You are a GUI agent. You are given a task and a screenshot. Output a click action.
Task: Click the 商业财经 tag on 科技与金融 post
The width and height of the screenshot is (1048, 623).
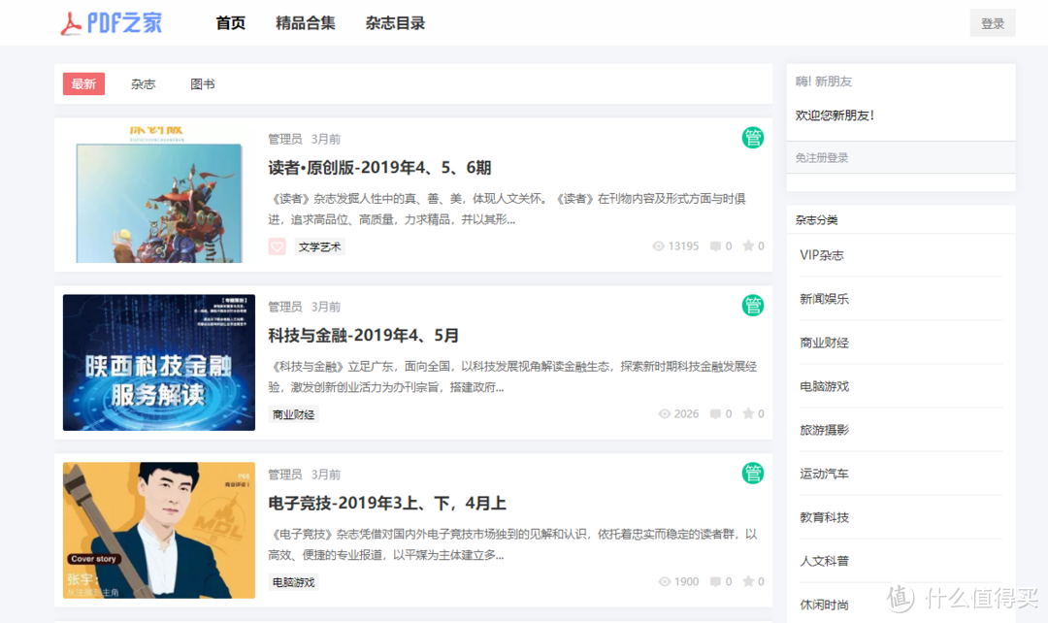pos(293,414)
